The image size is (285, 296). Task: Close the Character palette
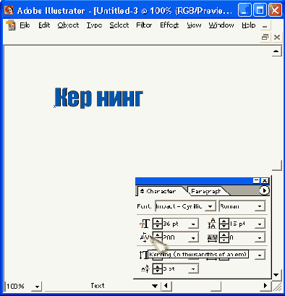tap(265, 181)
